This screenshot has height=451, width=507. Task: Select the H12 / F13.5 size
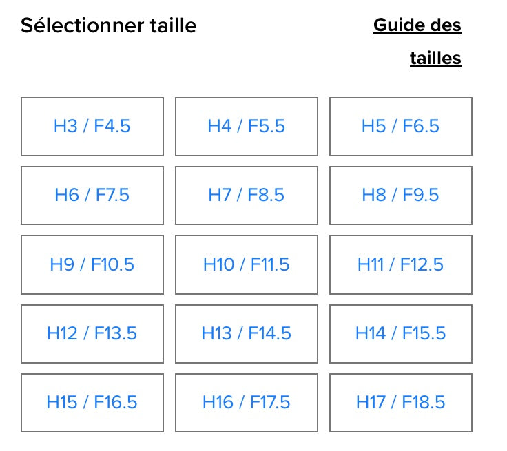[x=92, y=334]
